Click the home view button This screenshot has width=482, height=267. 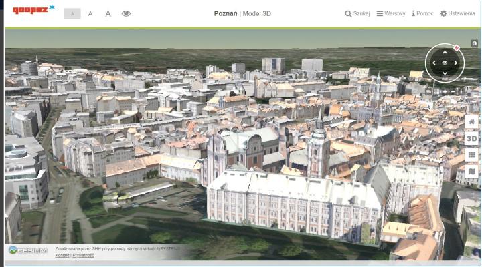(471, 121)
